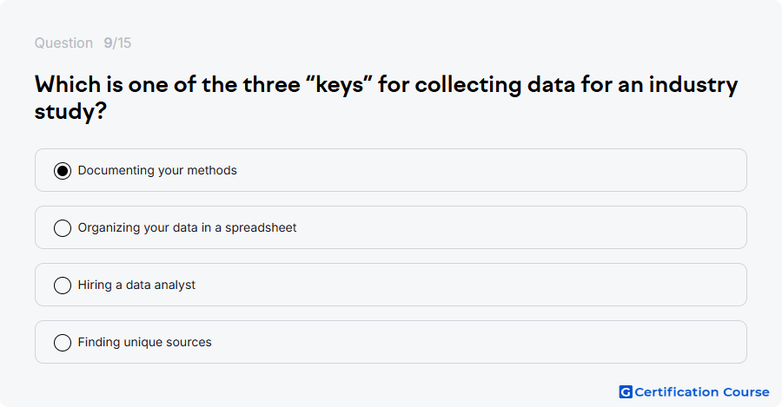Click the bold number 9 in the counter
Viewport: 782px width, 407px height.
[x=108, y=43]
